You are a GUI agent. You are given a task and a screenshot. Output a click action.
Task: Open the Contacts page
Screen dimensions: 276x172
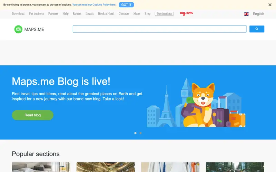coord(124,14)
